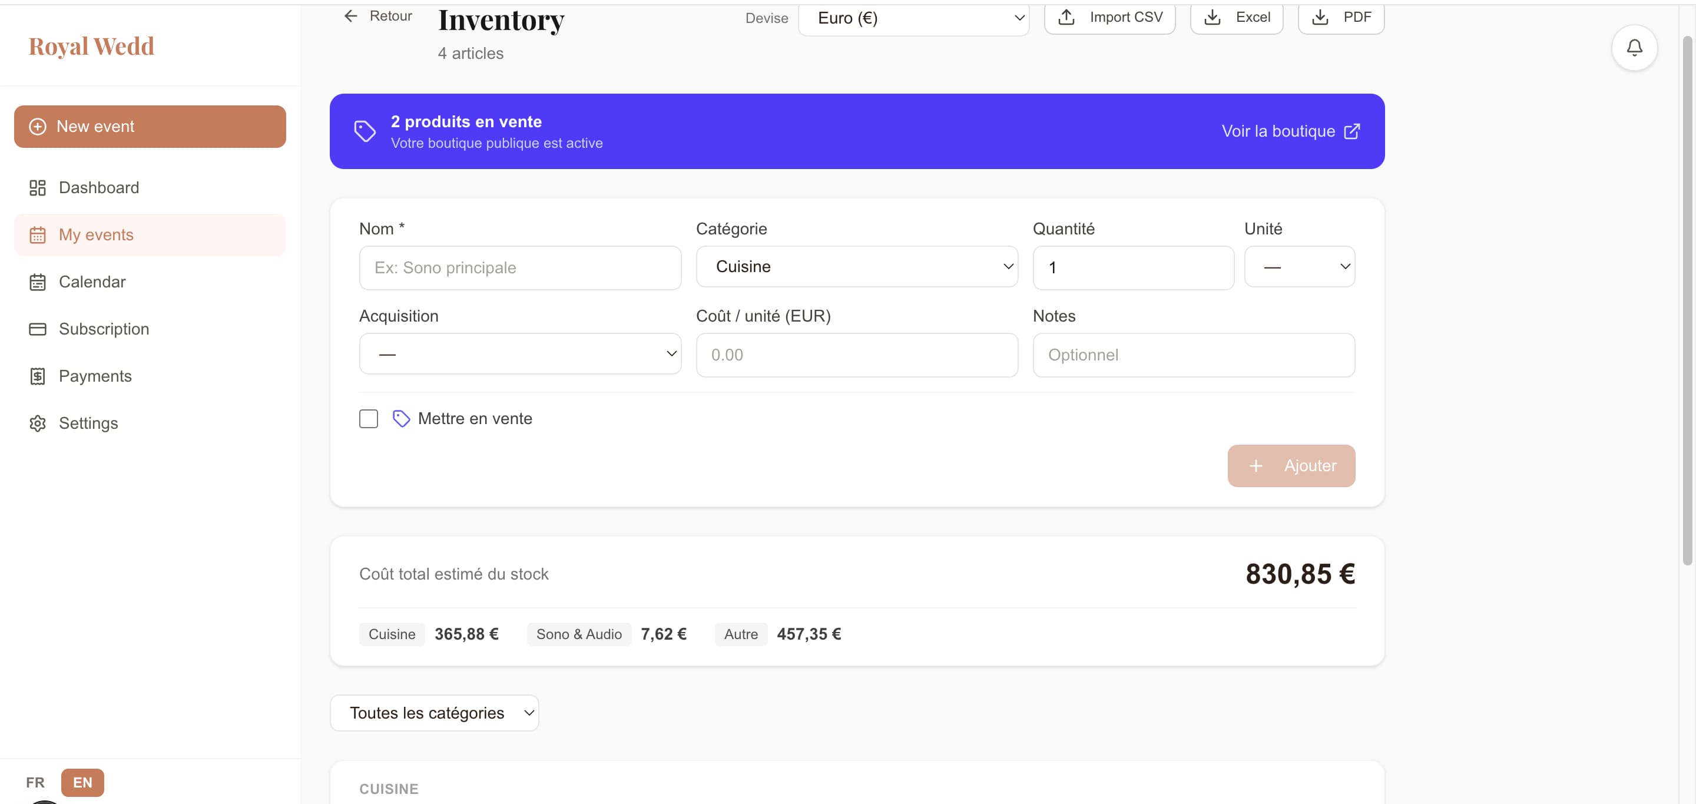The height and width of the screenshot is (804, 1696).
Task: Click the Dashboard grid icon
Action: [x=38, y=187]
